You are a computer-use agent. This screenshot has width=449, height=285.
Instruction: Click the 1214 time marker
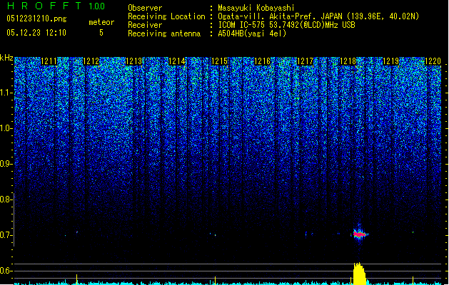[x=177, y=61]
